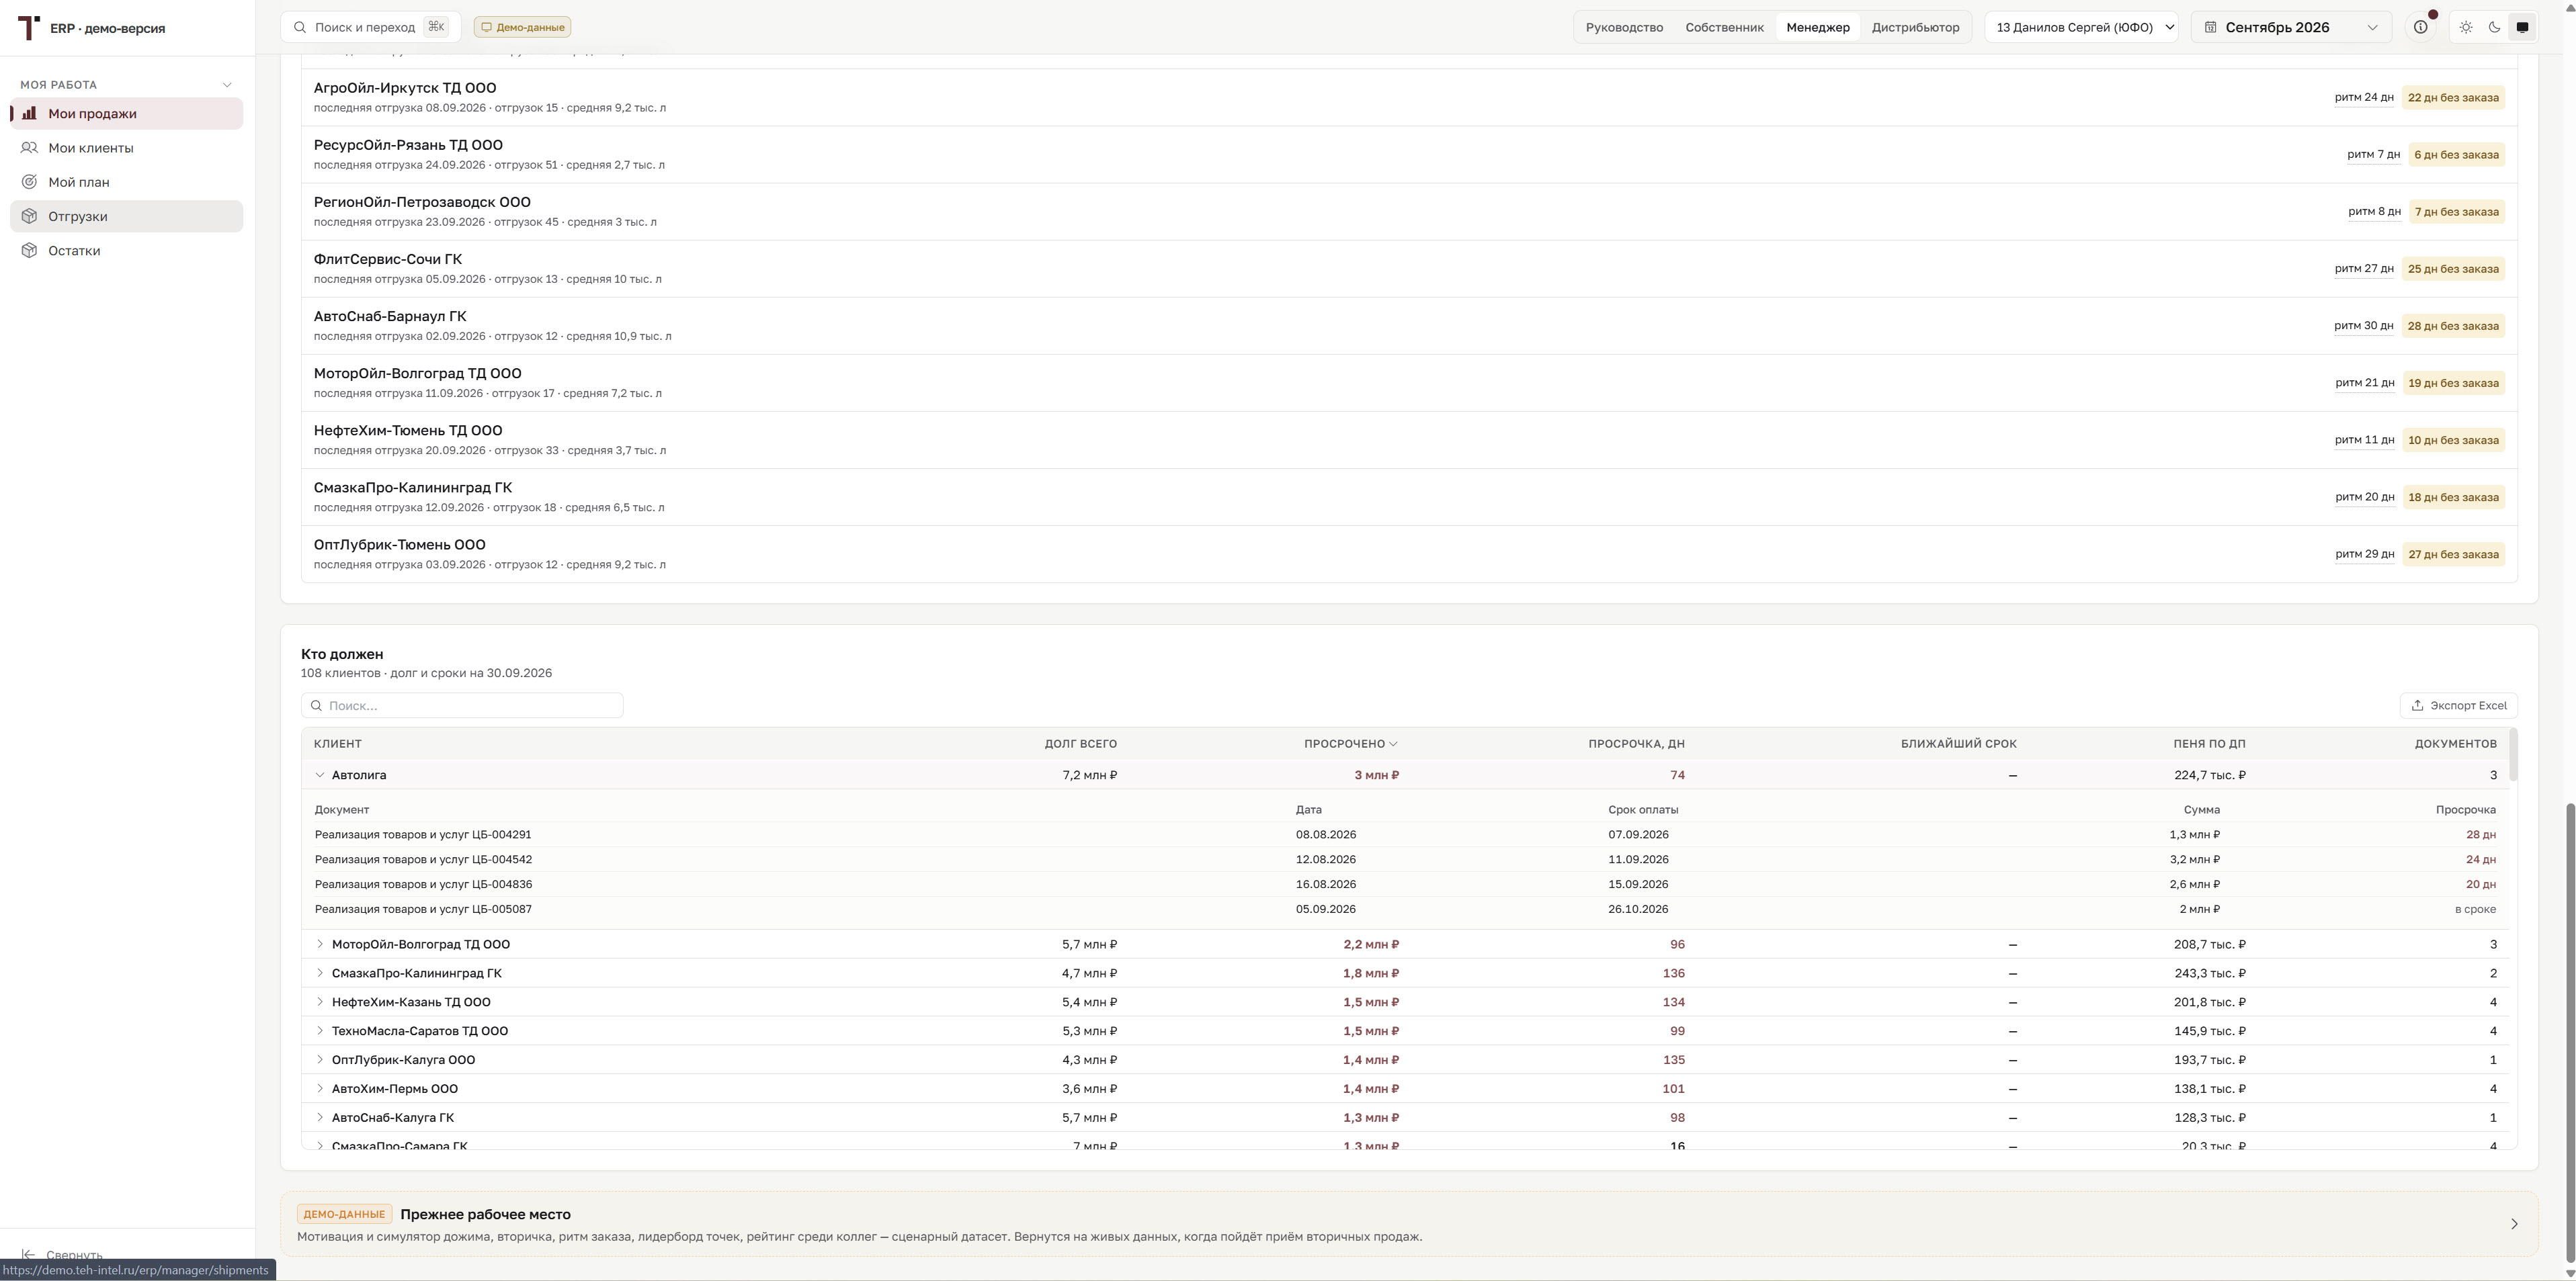
Task: Click the calendar icon in month selector
Action: click(2211, 28)
